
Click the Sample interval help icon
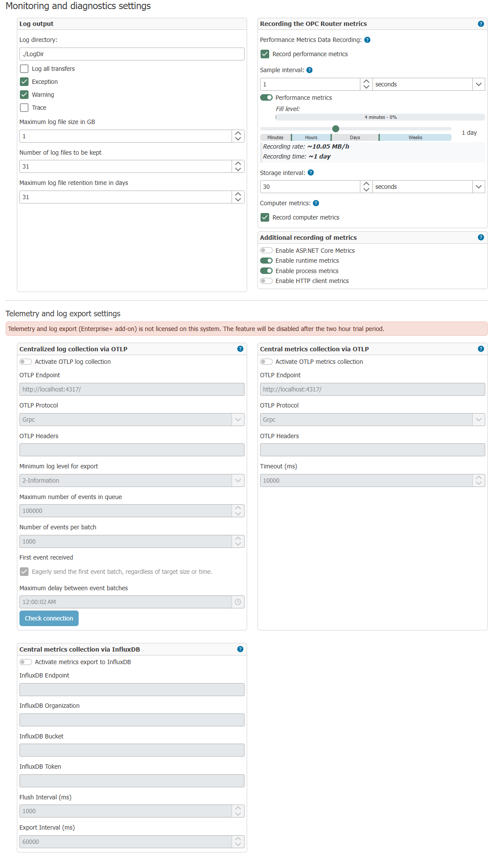(309, 70)
